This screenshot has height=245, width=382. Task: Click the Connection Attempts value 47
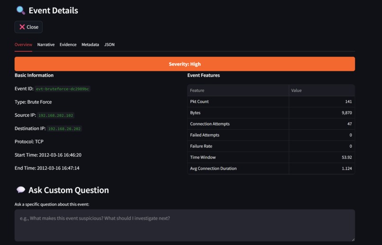(x=350, y=124)
